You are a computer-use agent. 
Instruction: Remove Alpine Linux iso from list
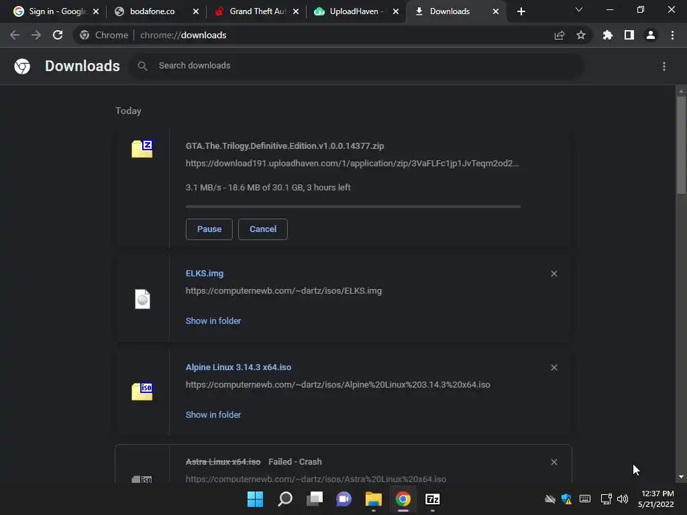[x=554, y=367]
